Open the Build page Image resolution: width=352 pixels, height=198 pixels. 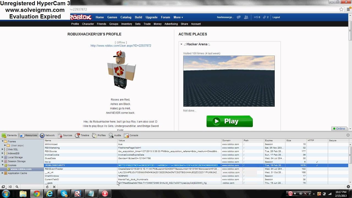pos(138,17)
